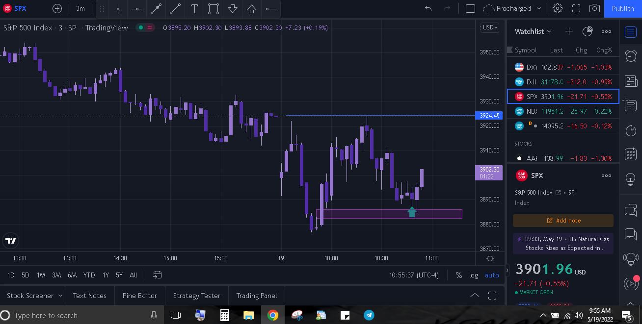Expand the Stock Screener dropdown arrow
The image size is (642, 324).
click(60, 296)
